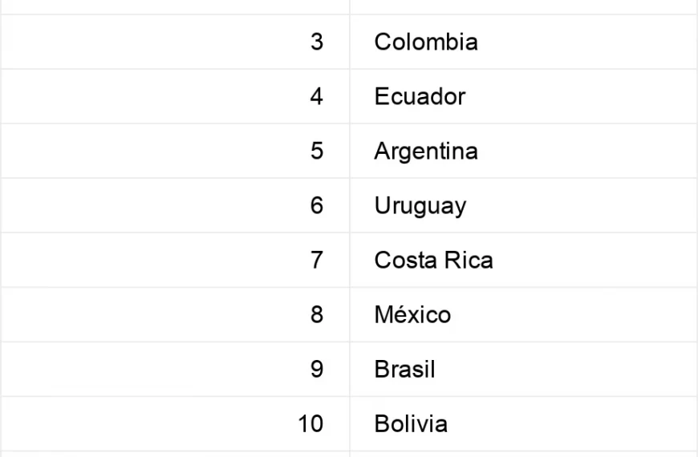The height and width of the screenshot is (457, 698).
Task: Click the cell containing number 8
Action: tap(176, 314)
